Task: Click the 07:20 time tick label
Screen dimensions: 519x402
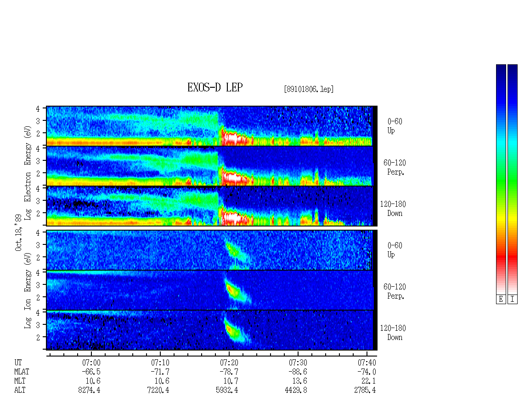Action: (229, 362)
